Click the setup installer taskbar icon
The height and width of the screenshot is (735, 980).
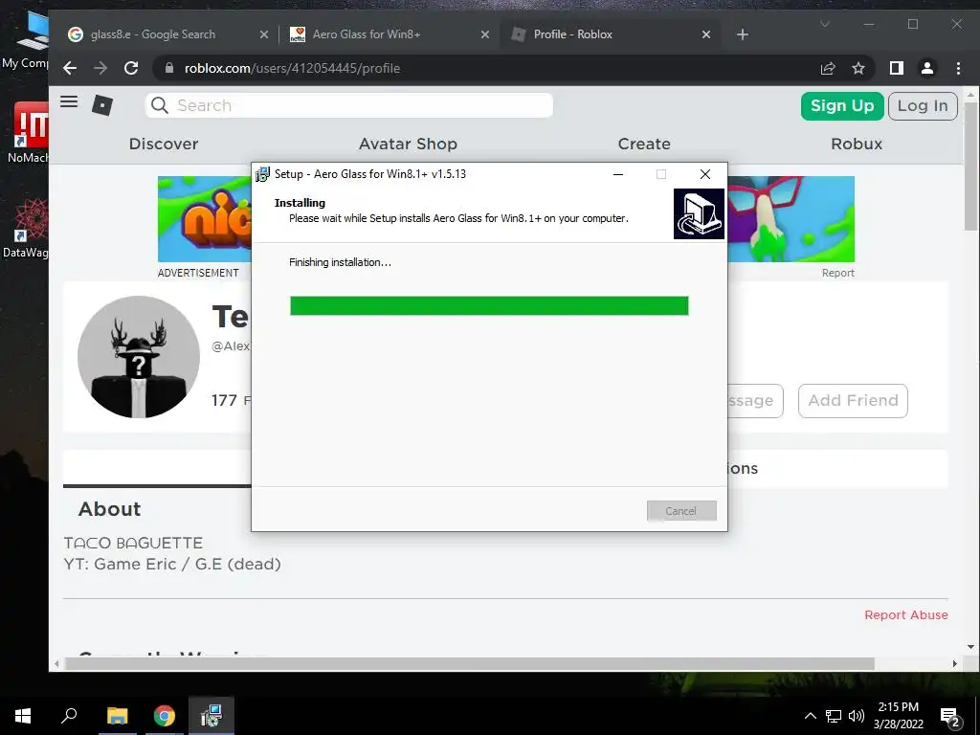212,716
